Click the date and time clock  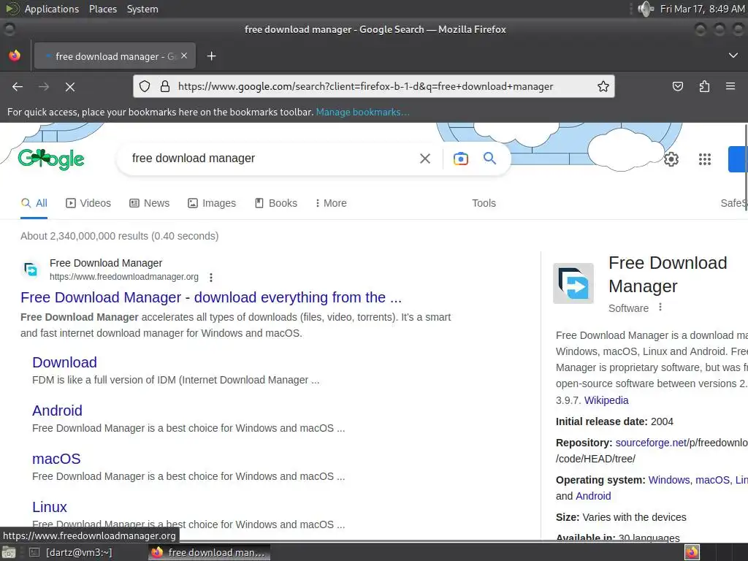pyautogui.click(x=702, y=9)
